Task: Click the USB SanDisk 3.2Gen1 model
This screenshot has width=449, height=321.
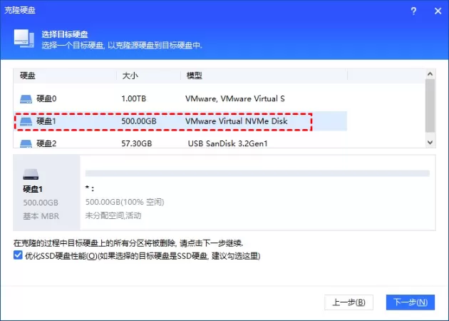Action: (227, 143)
